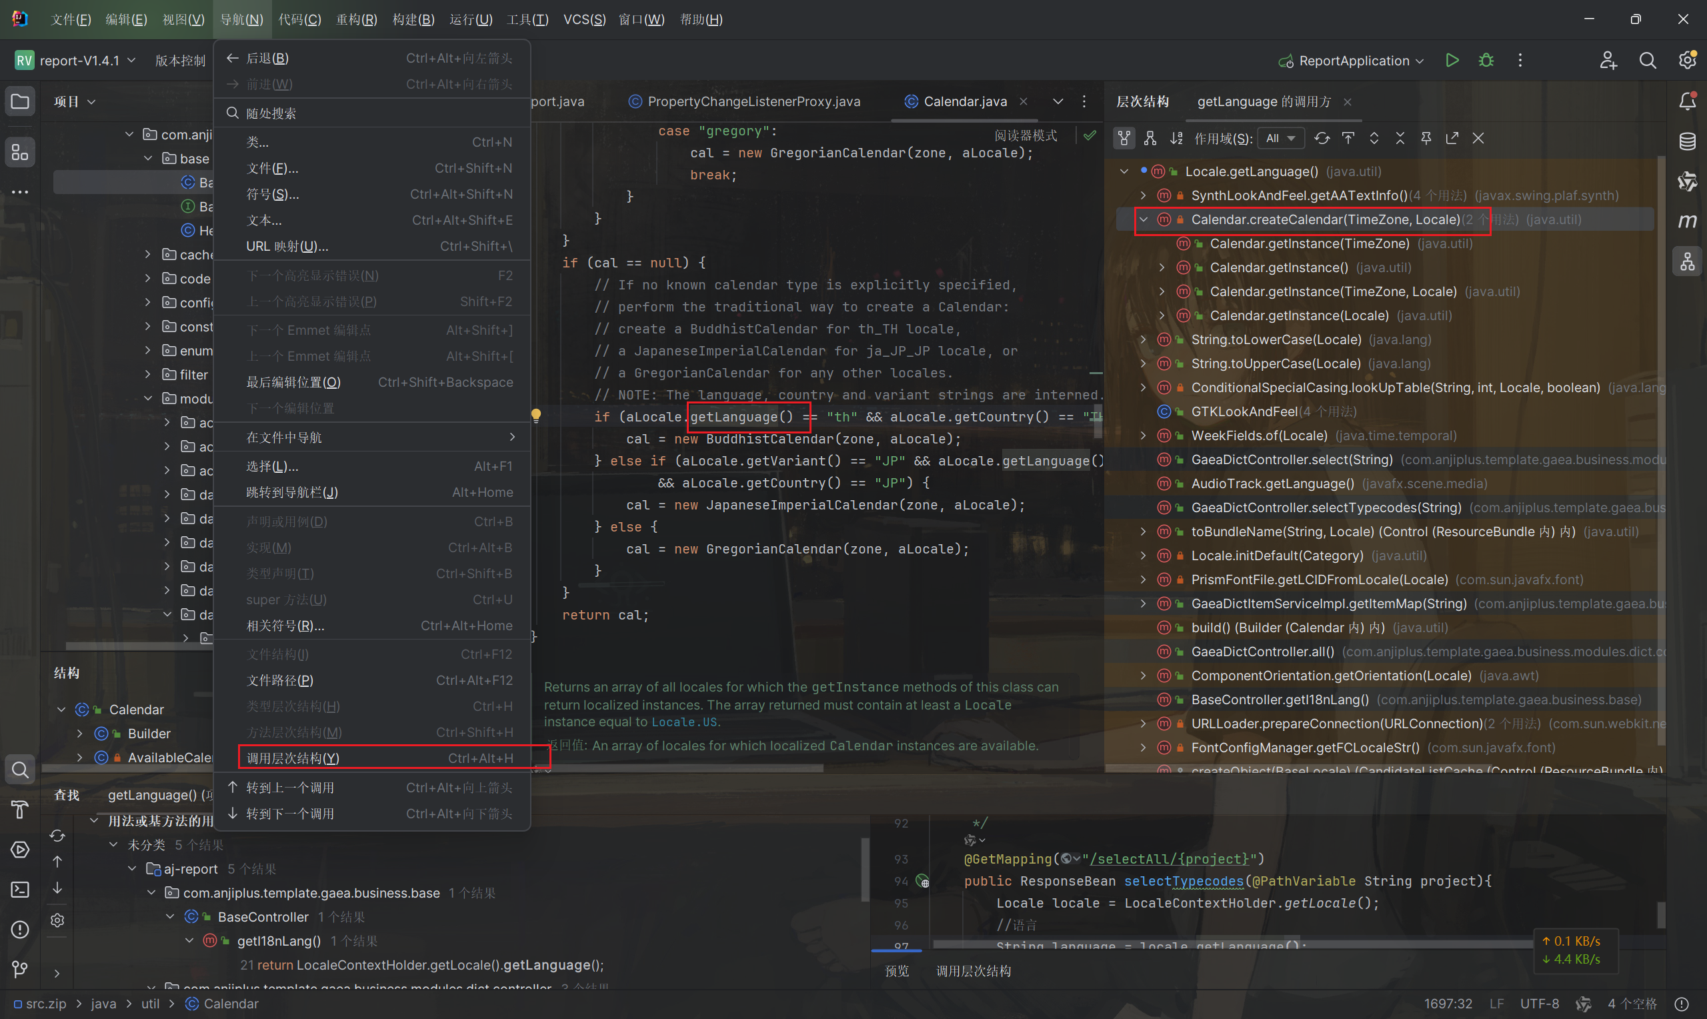Pin the hierarchy tab
Image resolution: width=1707 pixels, height=1019 pixels.
click(1426, 138)
